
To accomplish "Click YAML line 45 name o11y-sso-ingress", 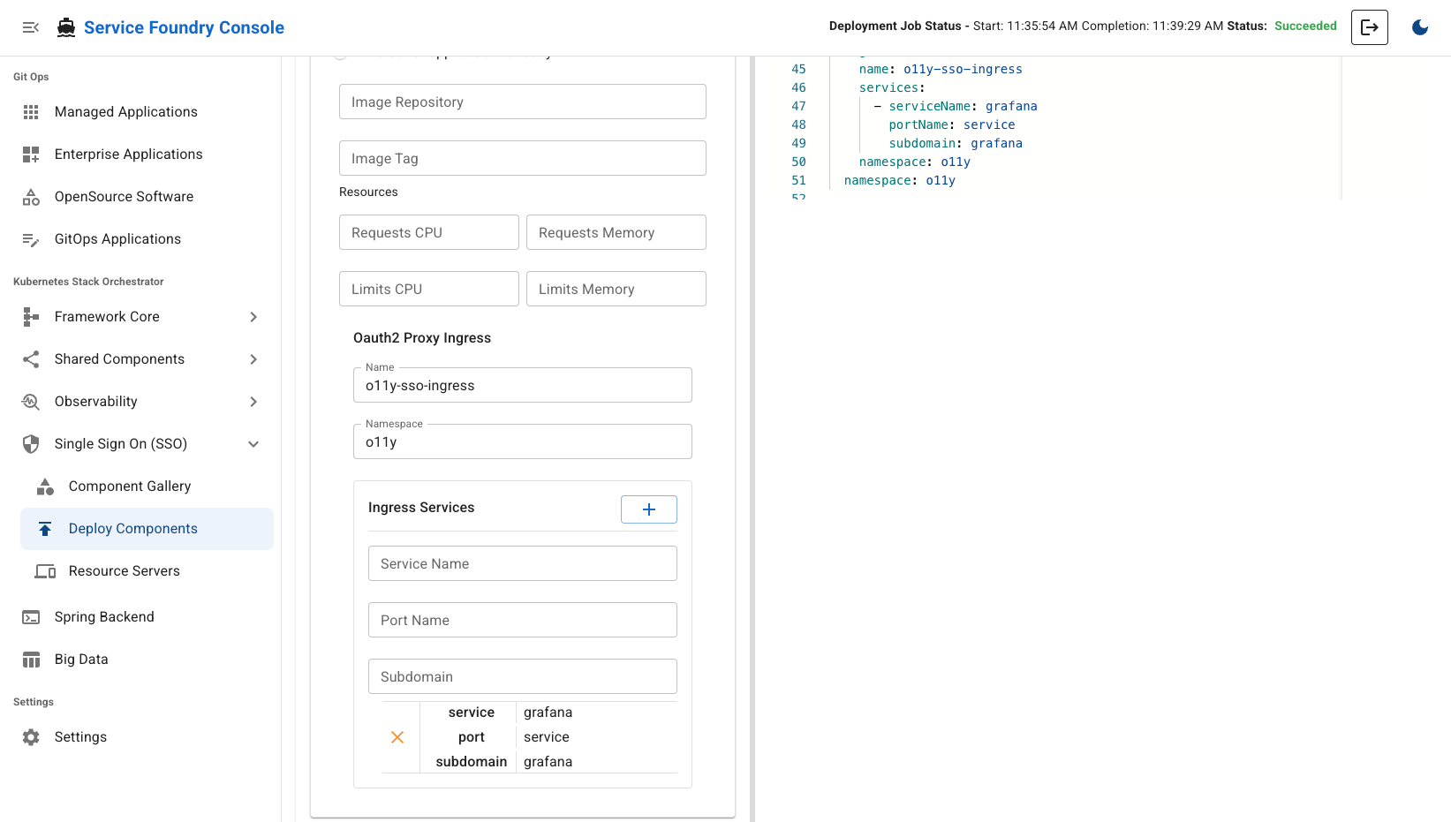I will click(941, 69).
